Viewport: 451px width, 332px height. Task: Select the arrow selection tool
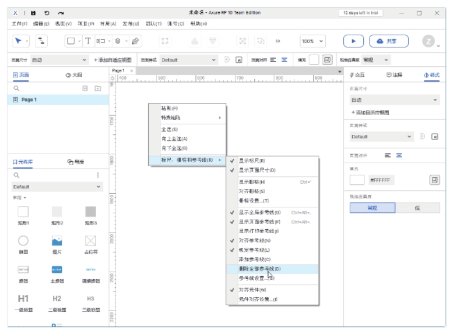(x=18, y=41)
